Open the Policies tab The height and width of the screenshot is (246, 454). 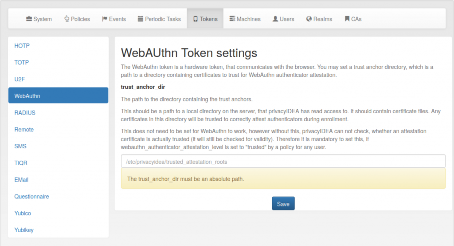point(77,19)
